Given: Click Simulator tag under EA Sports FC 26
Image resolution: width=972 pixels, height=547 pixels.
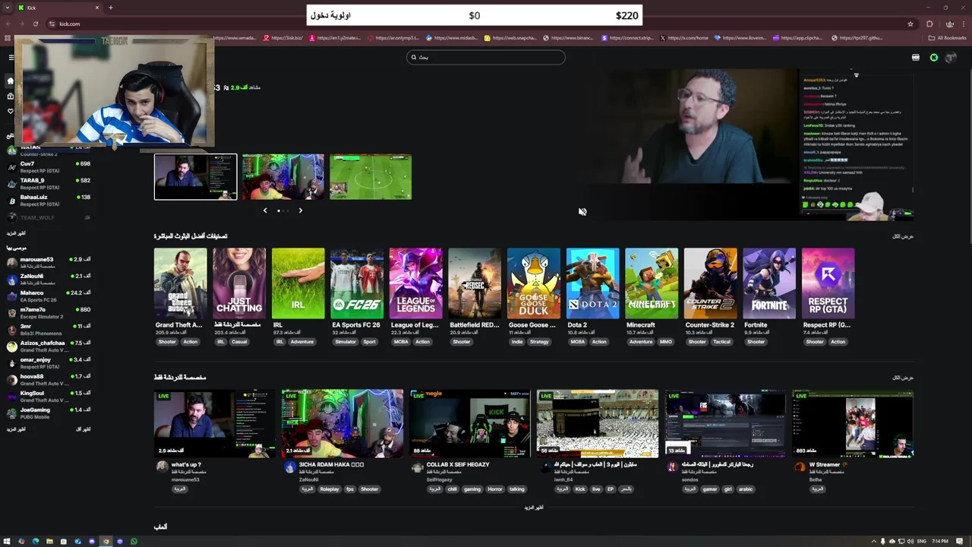Looking at the screenshot, I should [x=346, y=342].
